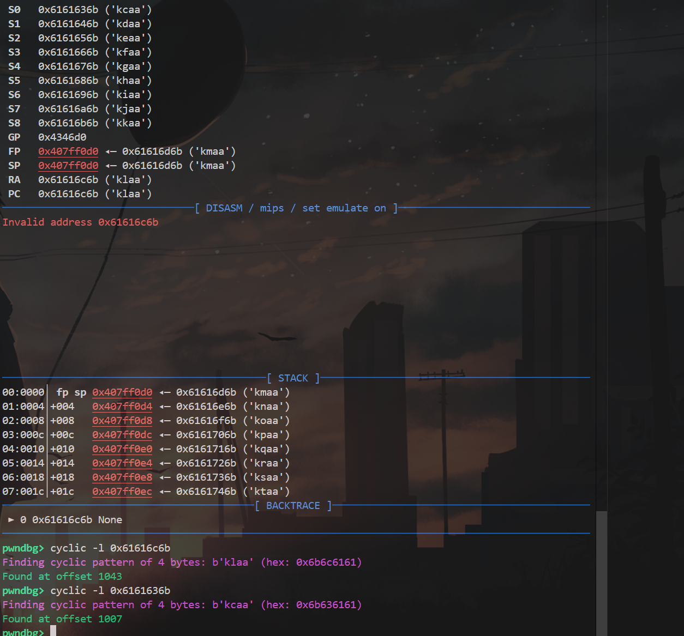The image size is (684, 636).
Task: Click stack address 0x407ff0d4
Action: [x=122, y=407]
